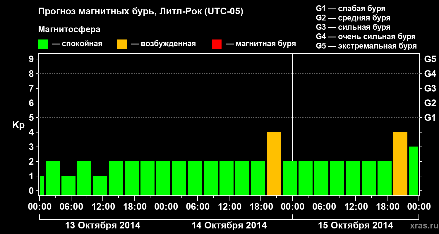Click the '00:00' label between 14 and 15 Октября
Viewport: 439px width, 234px height.
point(292,207)
